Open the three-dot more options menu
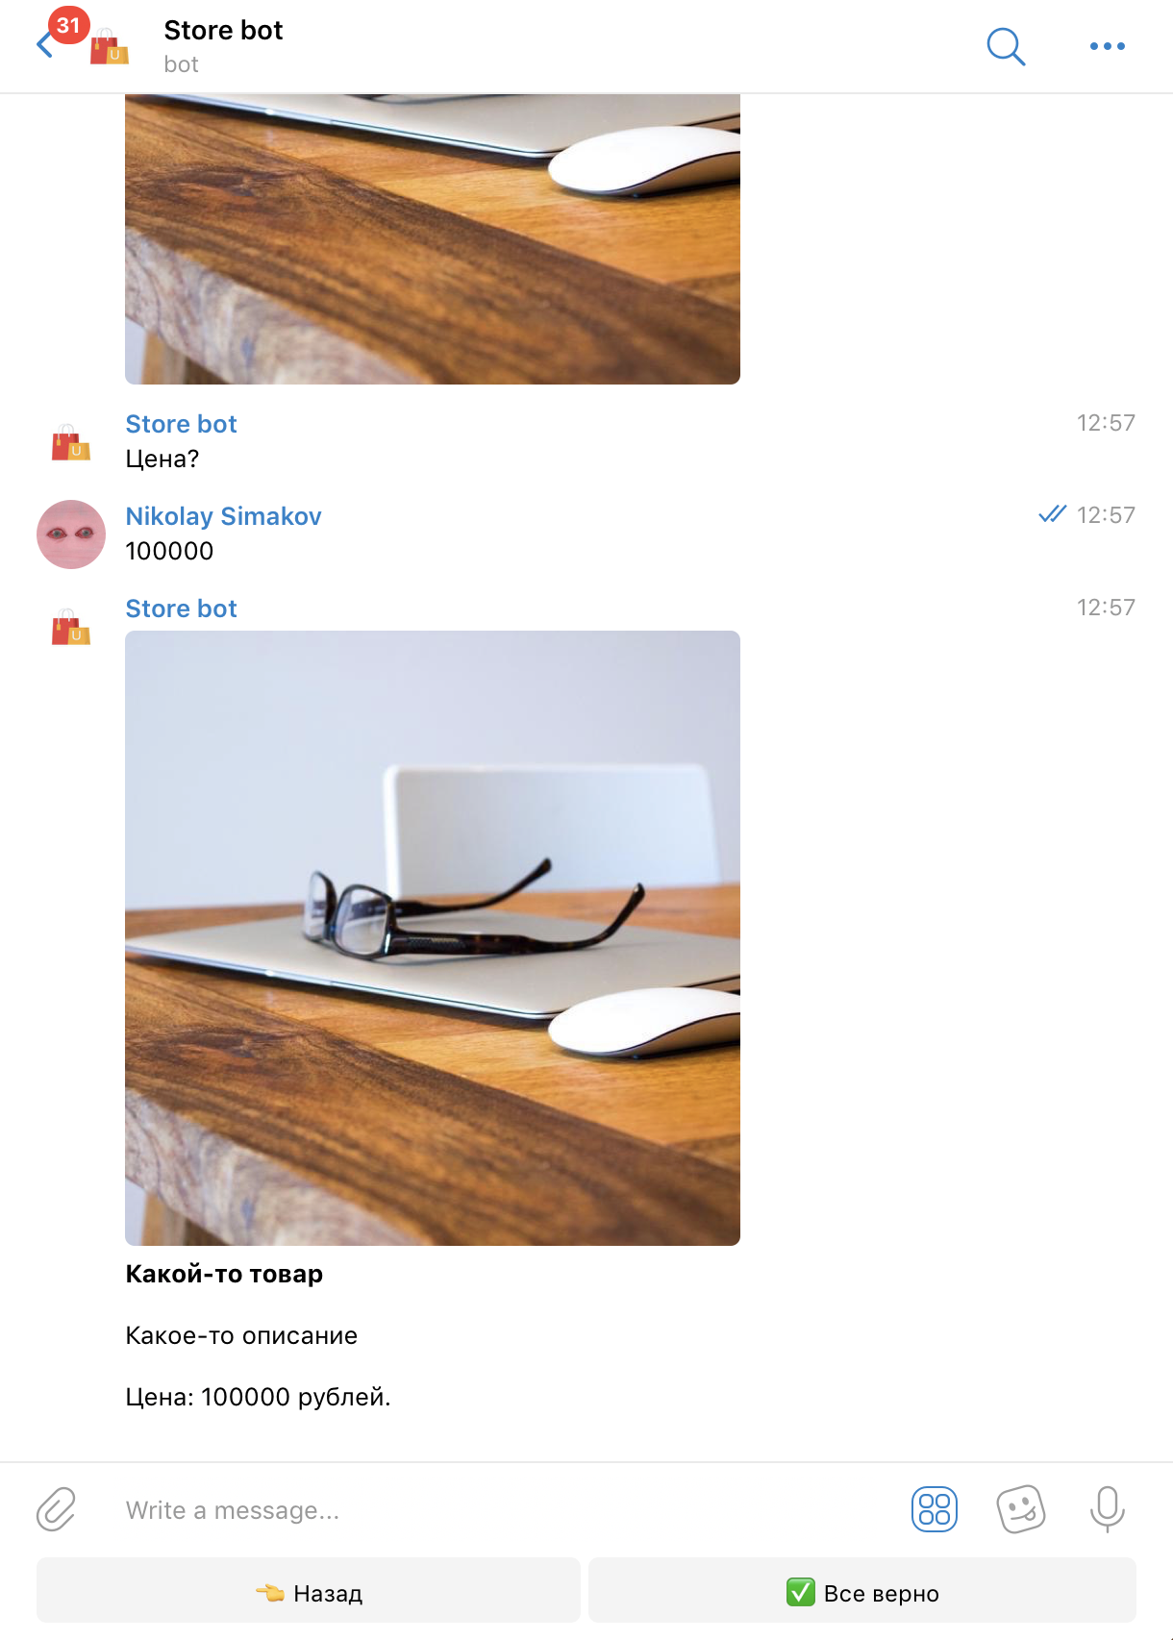This screenshot has height=1640, width=1173. [x=1107, y=46]
